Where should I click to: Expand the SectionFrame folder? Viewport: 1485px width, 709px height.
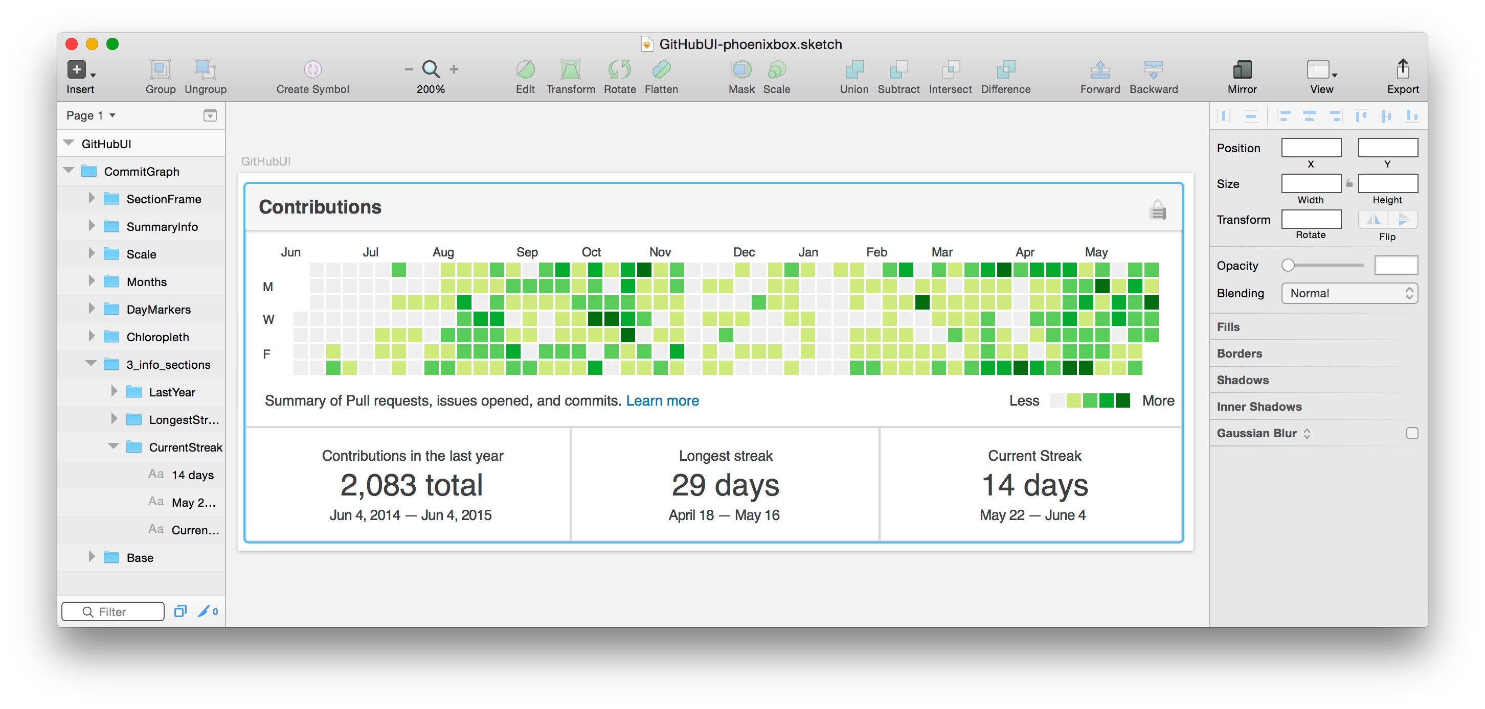tap(91, 199)
